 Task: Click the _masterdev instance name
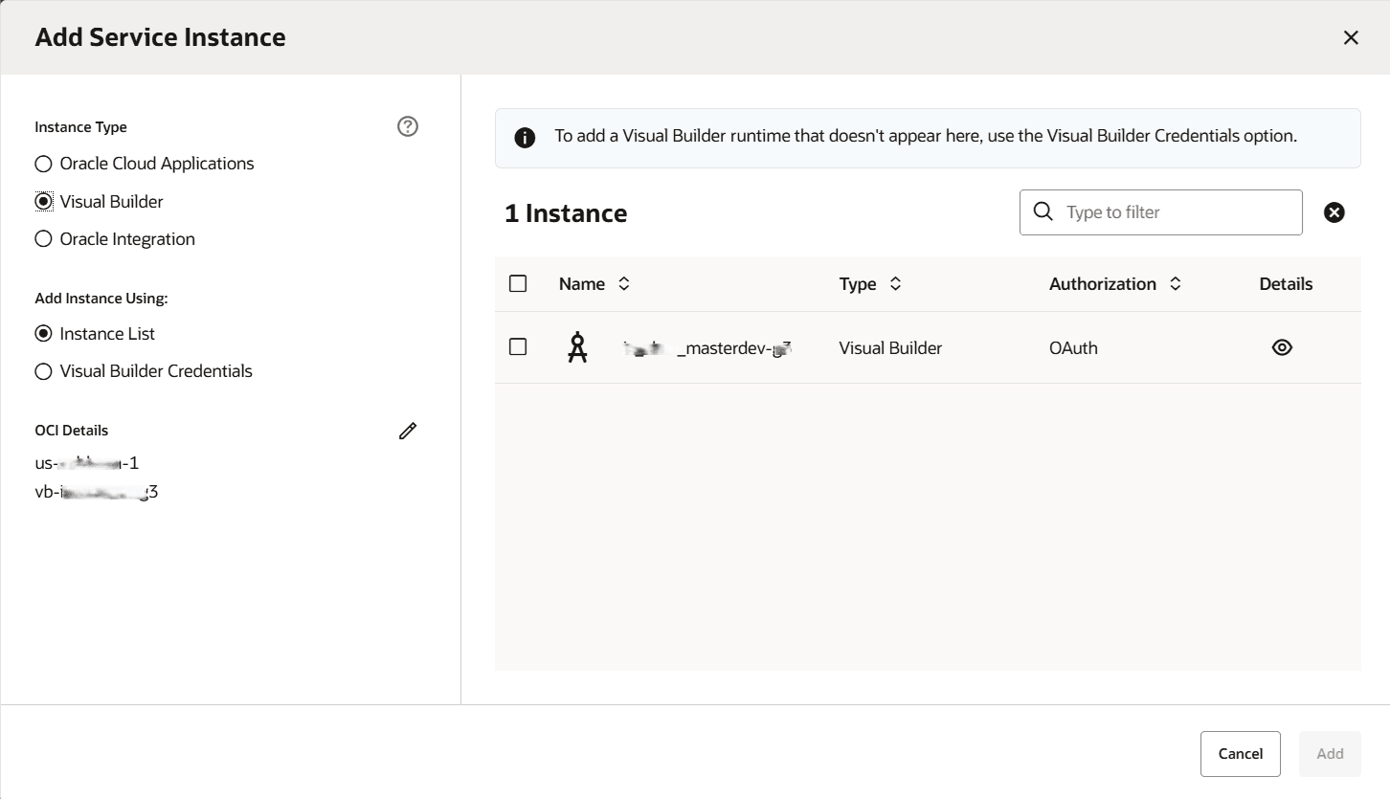pyautogui.click(x=707, y=348)
